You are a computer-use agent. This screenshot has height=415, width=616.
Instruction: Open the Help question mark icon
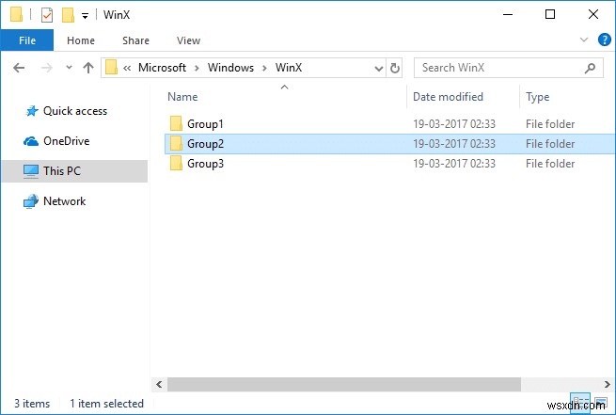(x=604, y=40)
